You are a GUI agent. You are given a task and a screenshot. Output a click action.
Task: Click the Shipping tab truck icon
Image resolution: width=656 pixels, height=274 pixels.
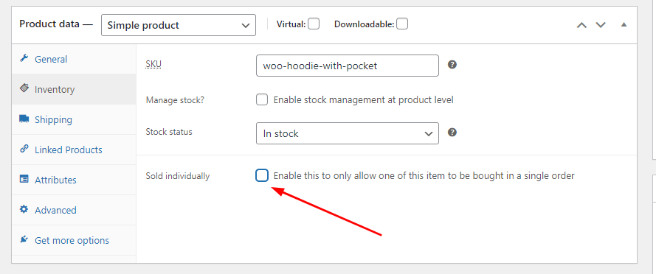pos(24,119)
